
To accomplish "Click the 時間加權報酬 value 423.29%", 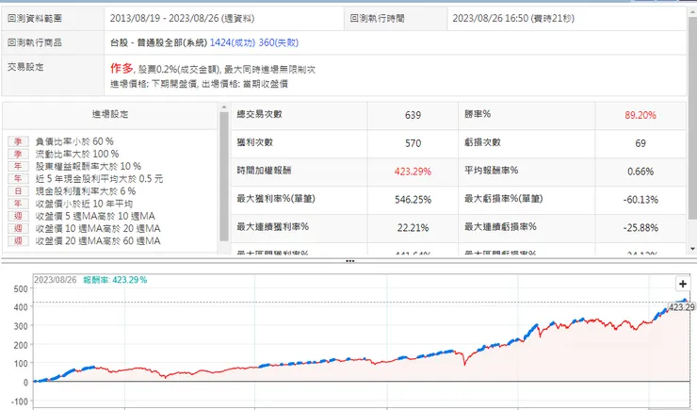I will 413,172.
